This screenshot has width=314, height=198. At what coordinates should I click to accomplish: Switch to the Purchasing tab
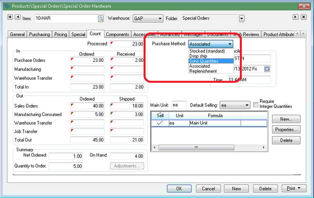(40, 35)
